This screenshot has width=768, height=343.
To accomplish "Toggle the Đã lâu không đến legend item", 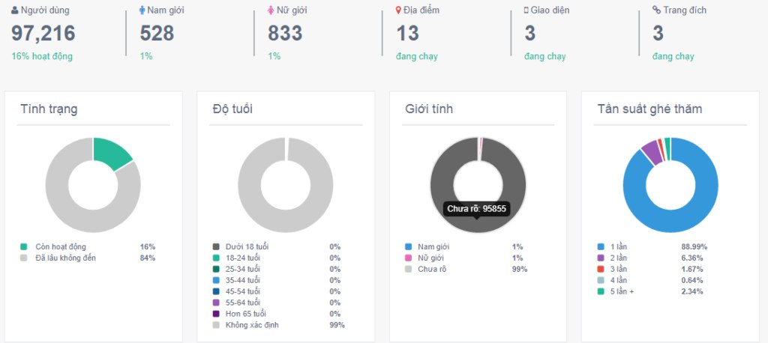I will [x=65, y=258].
